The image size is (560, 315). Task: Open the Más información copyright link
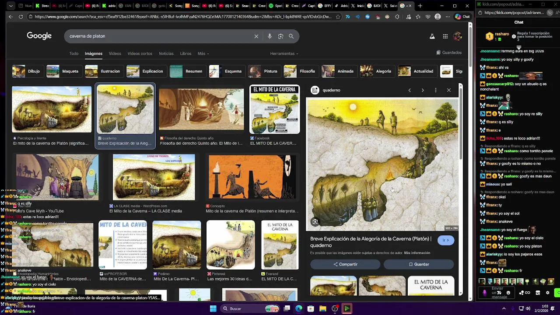coord(417,253)
